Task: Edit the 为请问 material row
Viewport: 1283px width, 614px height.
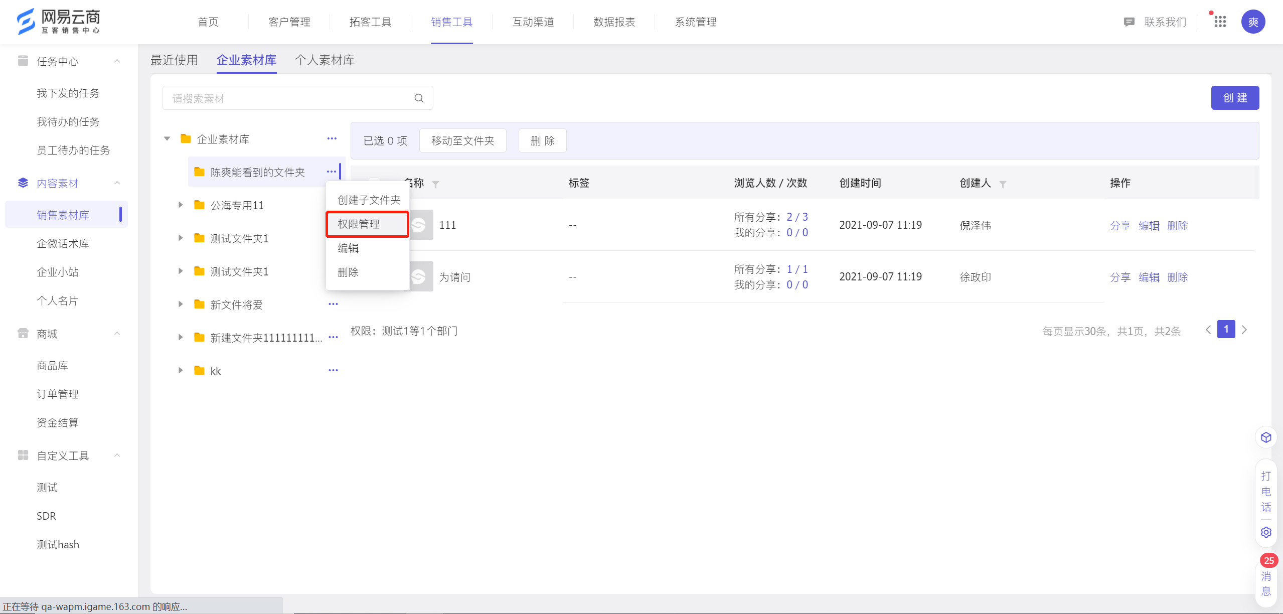Action: (1149, 277)
